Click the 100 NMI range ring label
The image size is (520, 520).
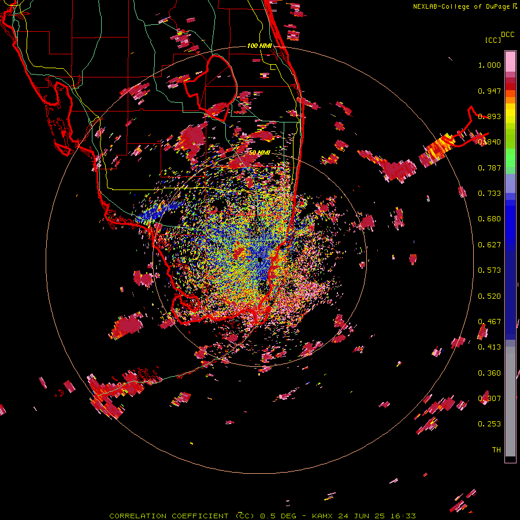[259, 46]
